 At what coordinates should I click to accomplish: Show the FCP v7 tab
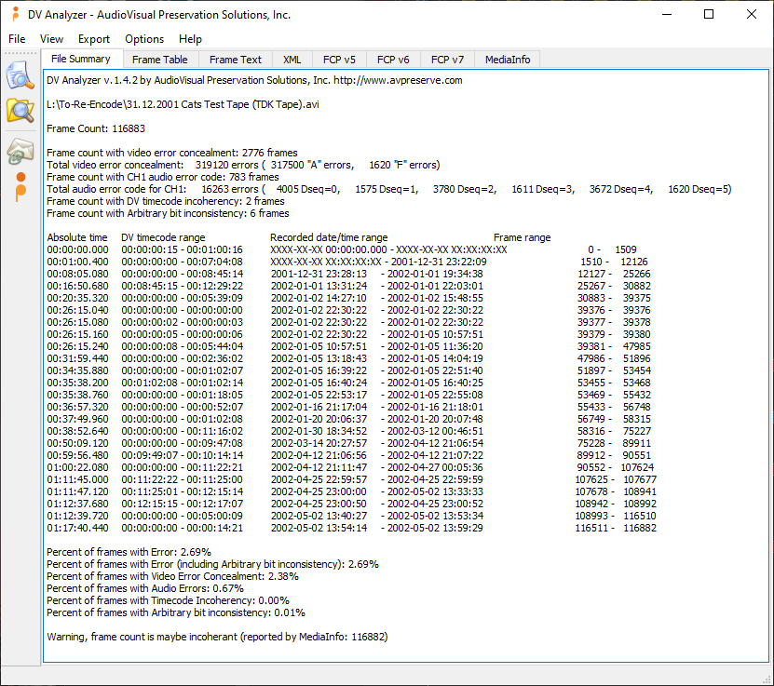[x=447, y=60]
